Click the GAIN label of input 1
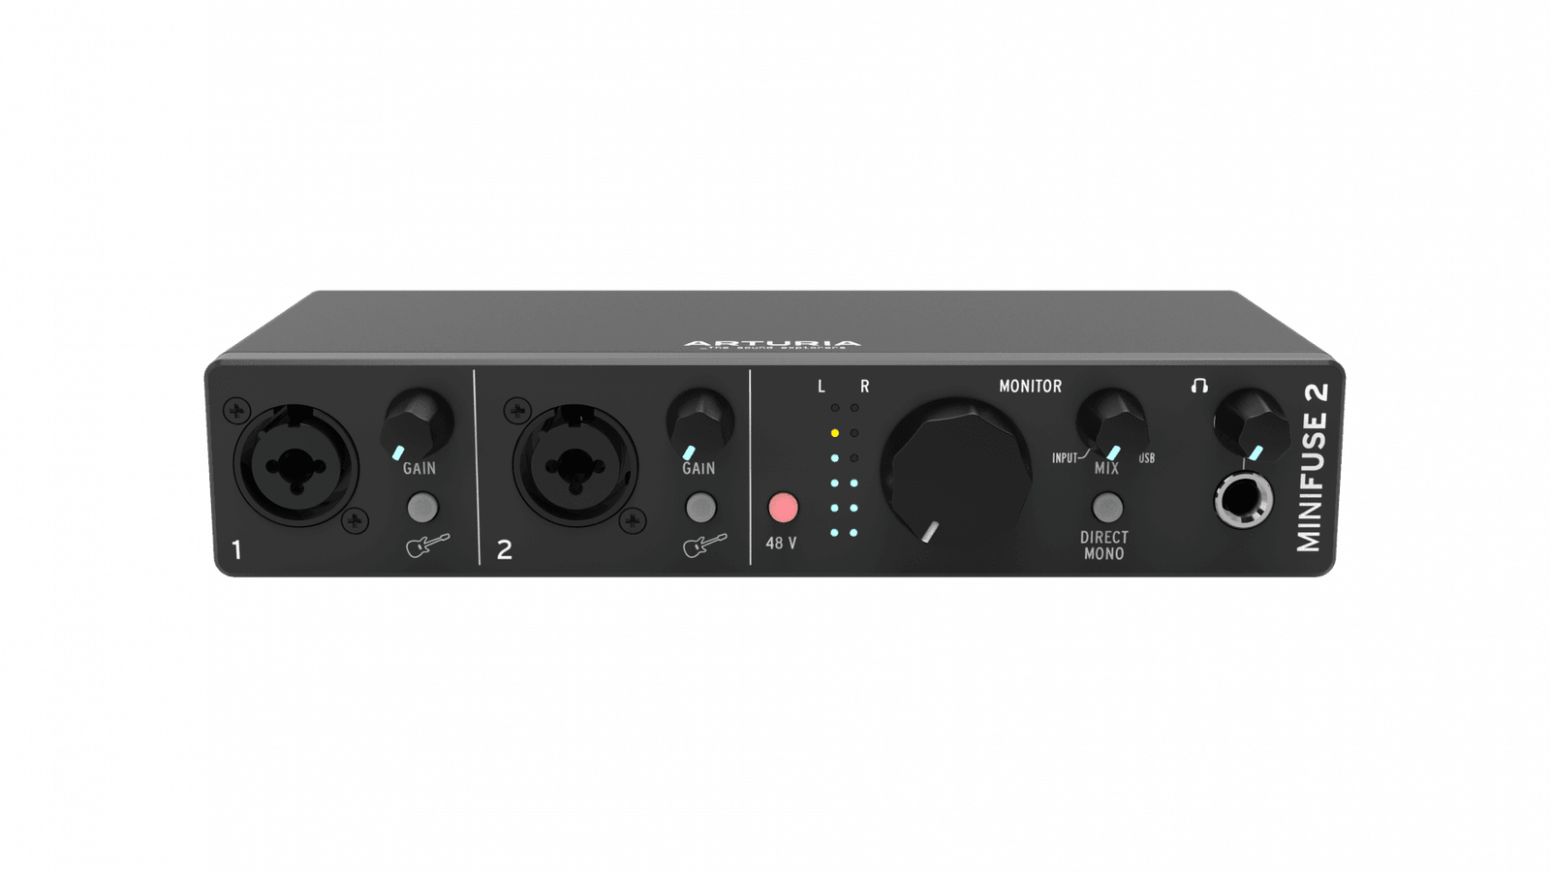 tap(419, 469)
